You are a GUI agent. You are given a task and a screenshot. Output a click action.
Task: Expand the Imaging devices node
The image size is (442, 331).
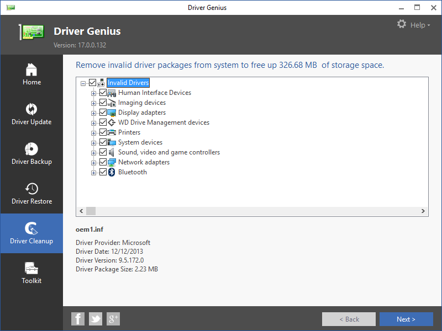coord(93,103)
